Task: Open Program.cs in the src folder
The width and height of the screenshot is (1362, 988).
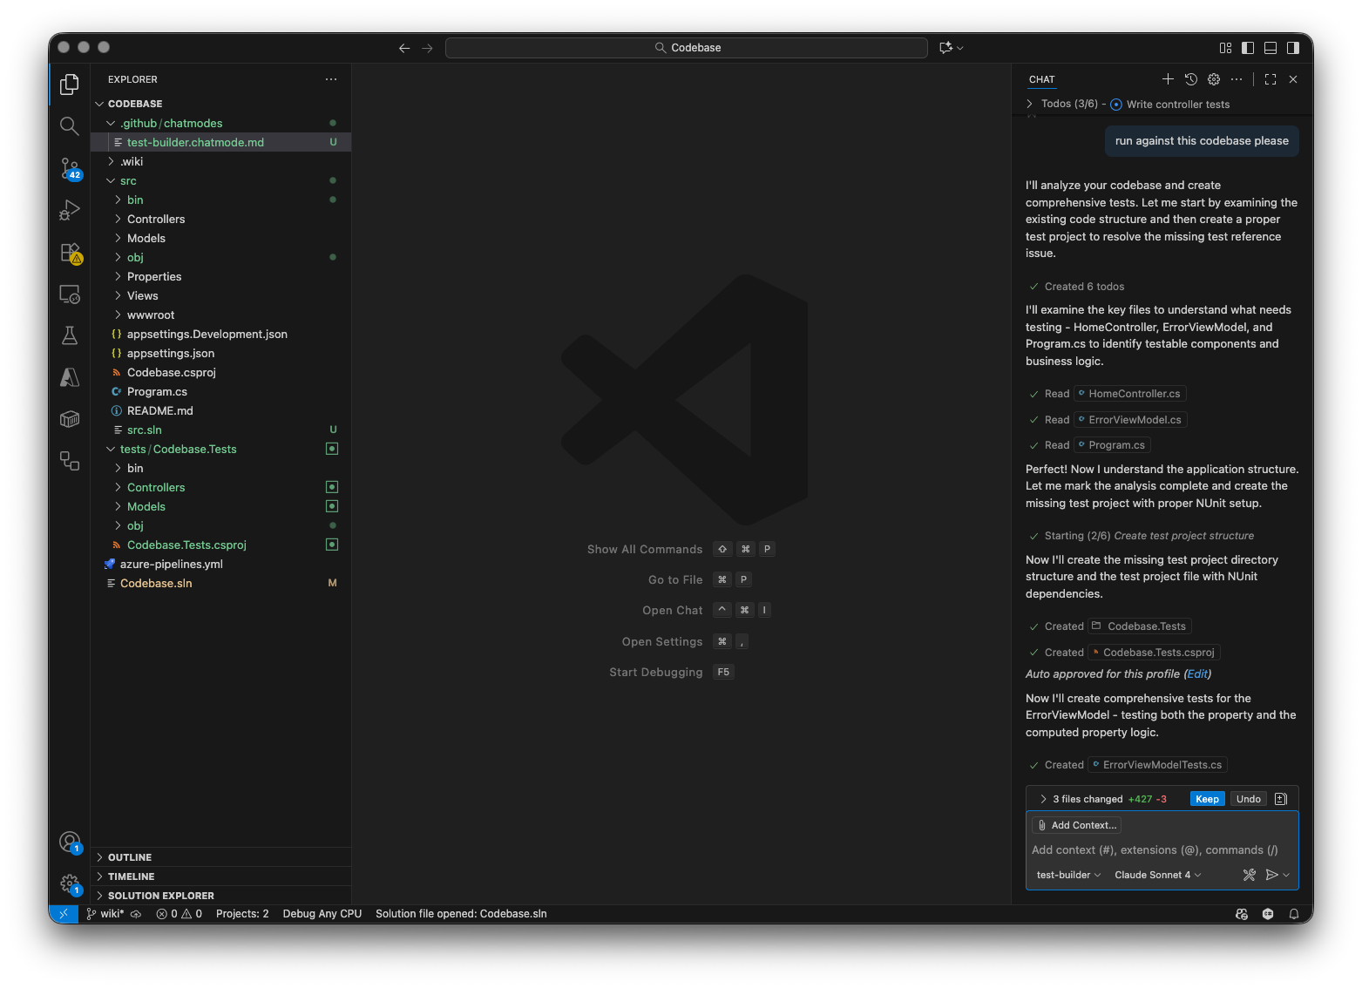Action: 157,391
